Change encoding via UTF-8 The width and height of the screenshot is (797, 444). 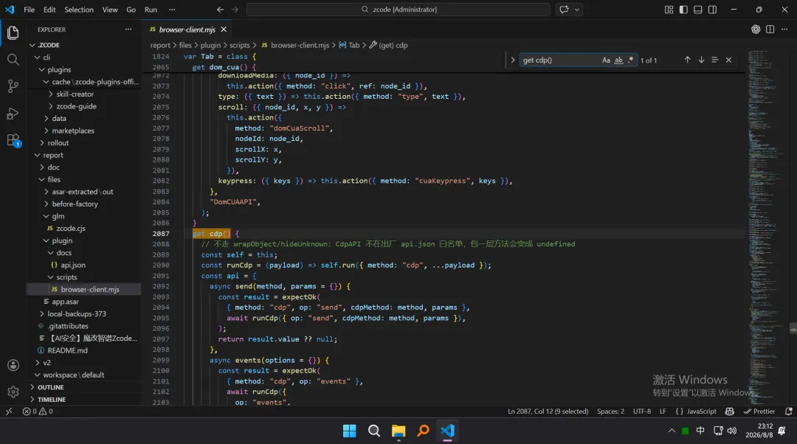(x=642, y=412)
